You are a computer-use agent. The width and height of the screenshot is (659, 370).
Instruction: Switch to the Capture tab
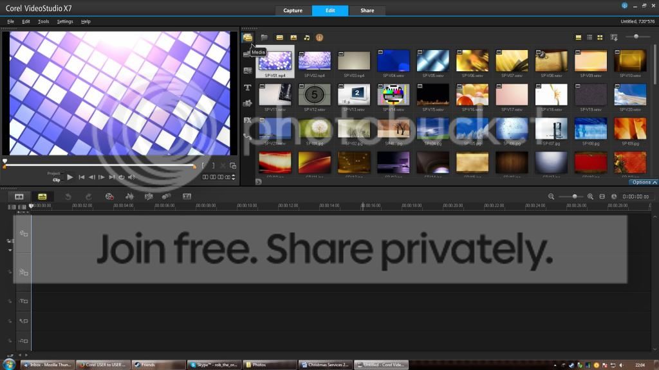pos(293,11)
